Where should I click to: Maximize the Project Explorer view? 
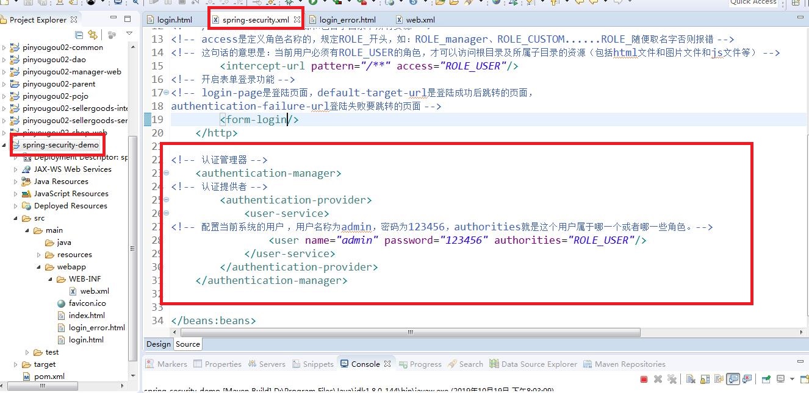click(x=128, y=19)
